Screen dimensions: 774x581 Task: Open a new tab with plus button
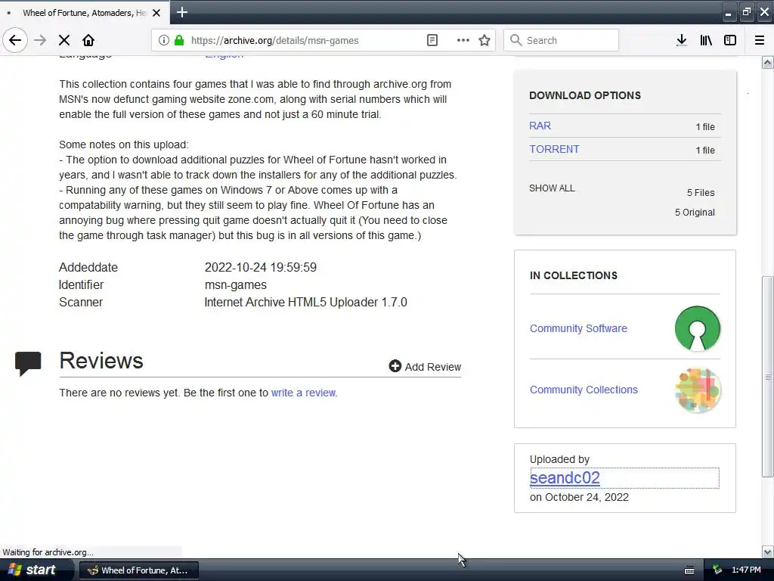coord(181,12)
